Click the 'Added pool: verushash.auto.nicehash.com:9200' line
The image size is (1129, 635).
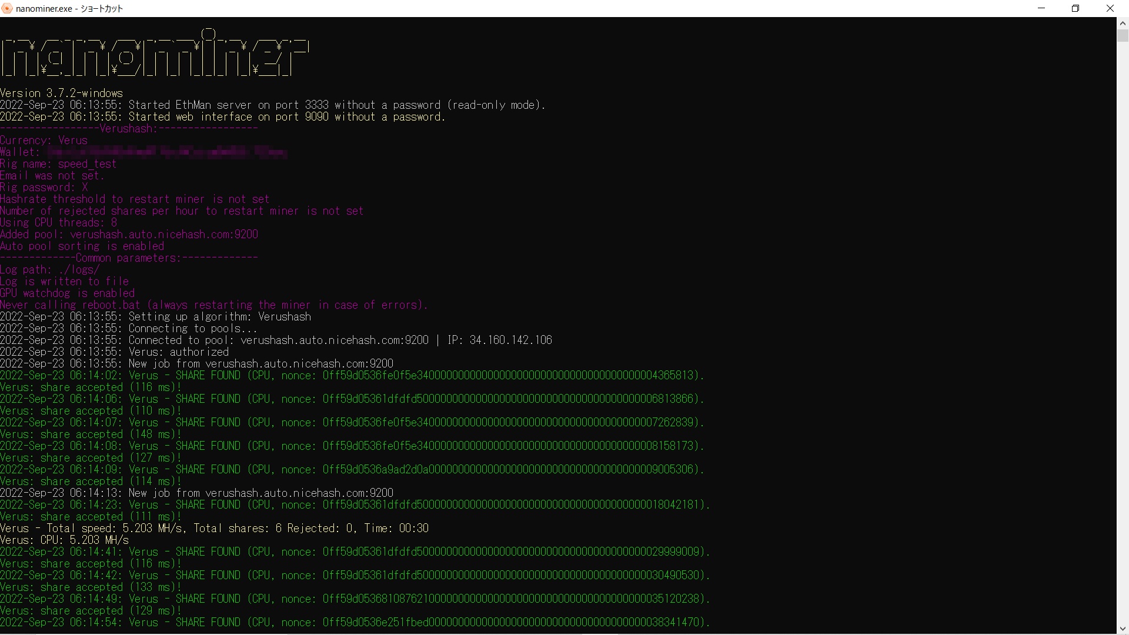pyautogui.click(x=129, y=235)
